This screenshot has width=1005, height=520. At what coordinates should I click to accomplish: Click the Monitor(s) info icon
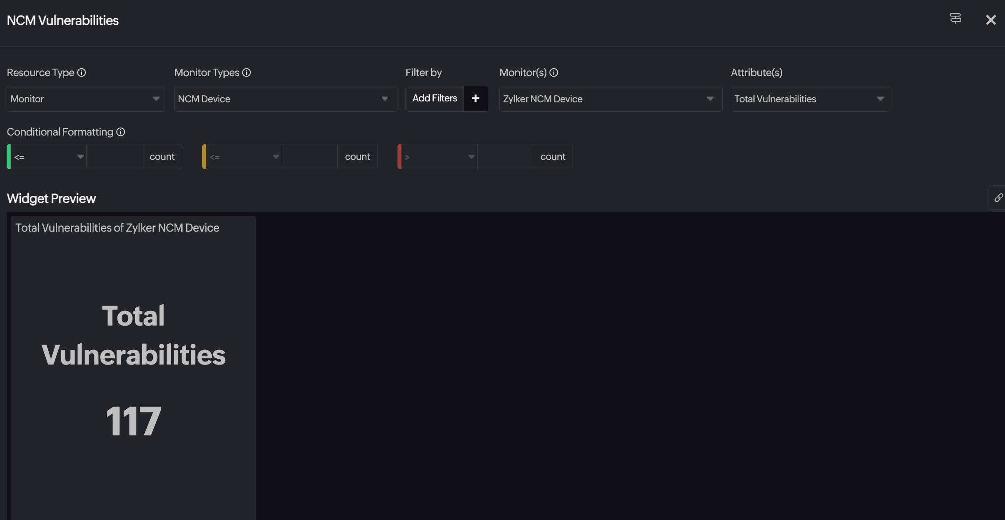point(553,73)
